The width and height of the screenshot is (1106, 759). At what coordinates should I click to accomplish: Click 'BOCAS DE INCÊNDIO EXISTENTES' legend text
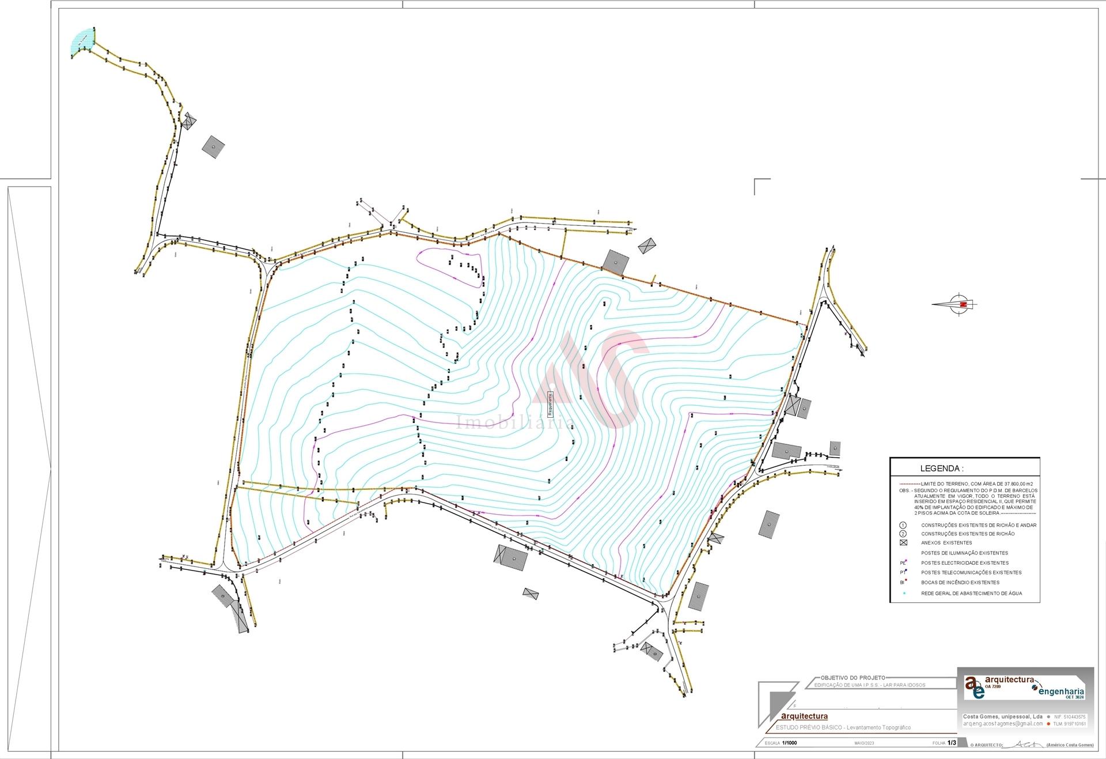[x=960, y=582]
